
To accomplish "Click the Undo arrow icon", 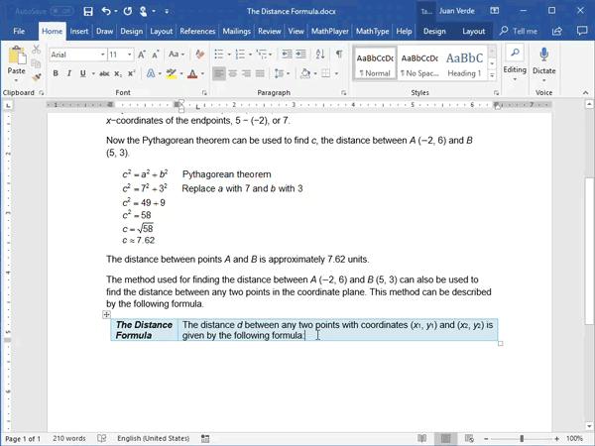I will (106, 11).
